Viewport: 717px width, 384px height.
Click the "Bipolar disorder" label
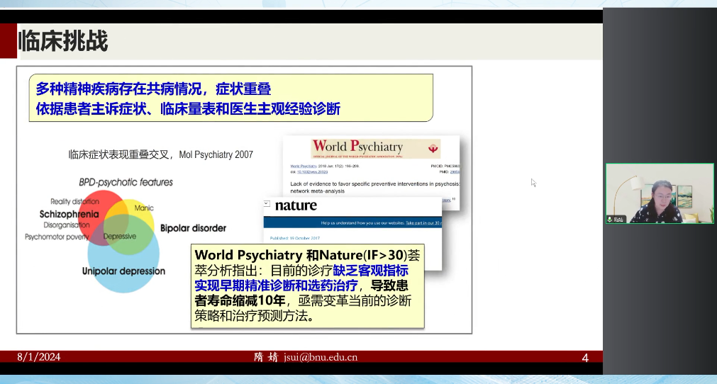click(193, 228)
